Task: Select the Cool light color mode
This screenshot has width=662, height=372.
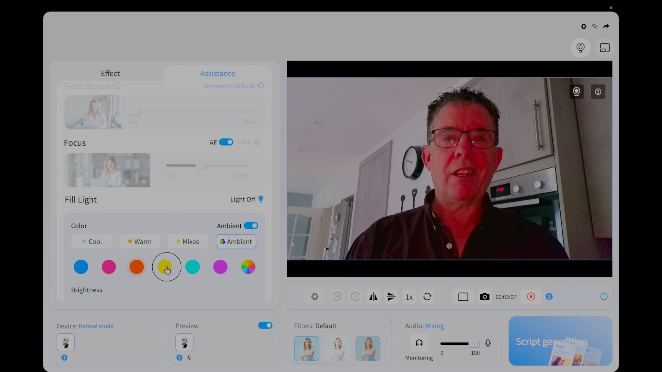Action: 92,241
